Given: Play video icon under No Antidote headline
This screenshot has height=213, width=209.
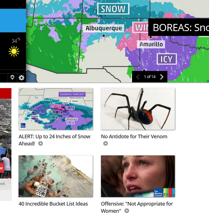Looking at the screenshot, I should 105,143.
